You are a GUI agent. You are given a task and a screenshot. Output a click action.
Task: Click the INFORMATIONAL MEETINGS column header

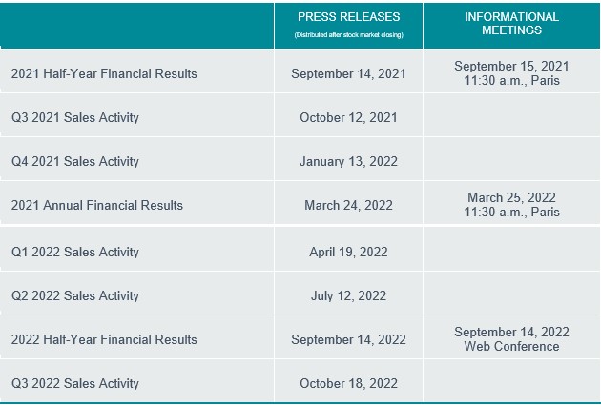coord(511,24)
